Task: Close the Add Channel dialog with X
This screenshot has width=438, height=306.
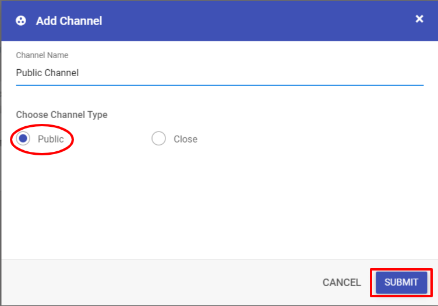Action: [419, 19]
